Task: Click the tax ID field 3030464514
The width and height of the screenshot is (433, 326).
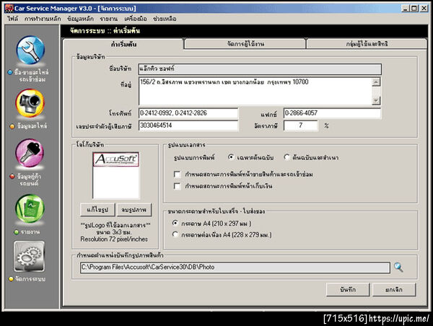Action: (188, 125)
